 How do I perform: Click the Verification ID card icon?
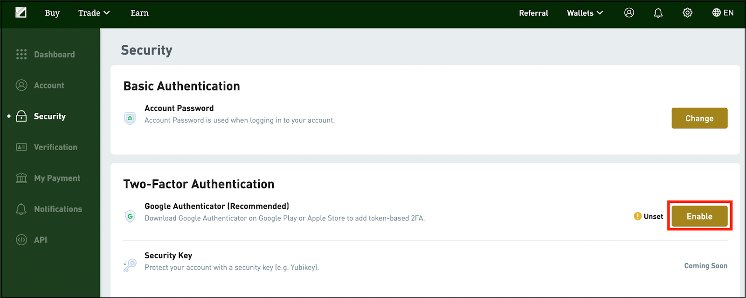21,147
